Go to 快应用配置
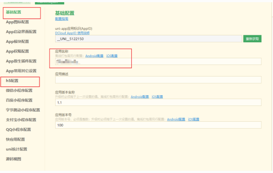This screenshot has width=273, height=173. tap(16, 139)
